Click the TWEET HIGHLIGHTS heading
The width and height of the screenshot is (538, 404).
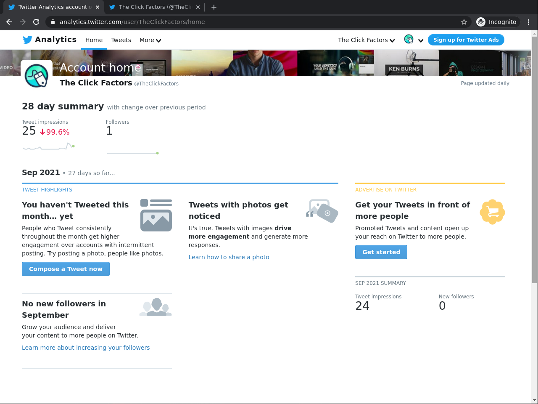(47, 190)
